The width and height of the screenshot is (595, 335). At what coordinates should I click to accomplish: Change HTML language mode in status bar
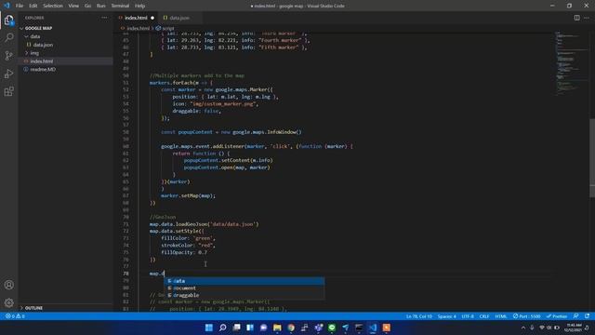click(x=501, y=316)
